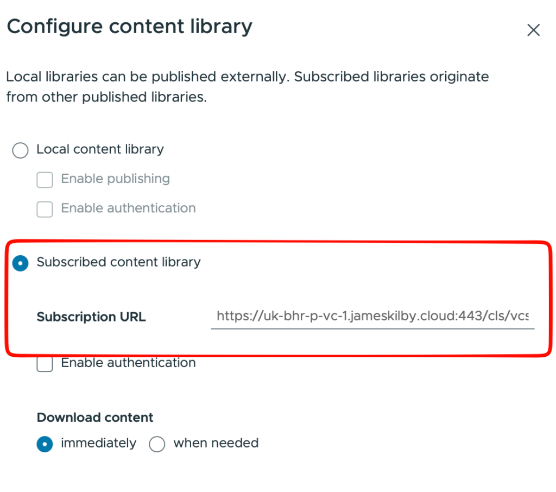Choose the when needed download radio button
556x492 pixels.
[x=157, y=444]
